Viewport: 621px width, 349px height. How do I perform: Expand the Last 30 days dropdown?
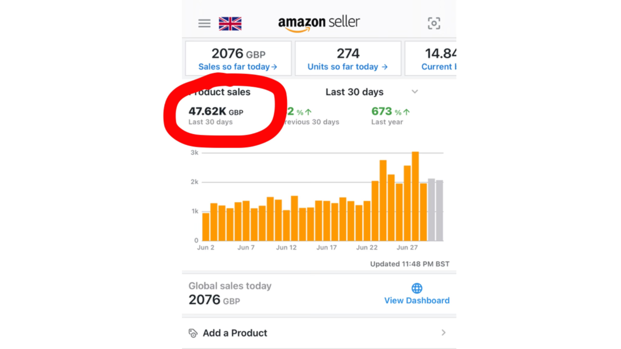tap(354, 92)
